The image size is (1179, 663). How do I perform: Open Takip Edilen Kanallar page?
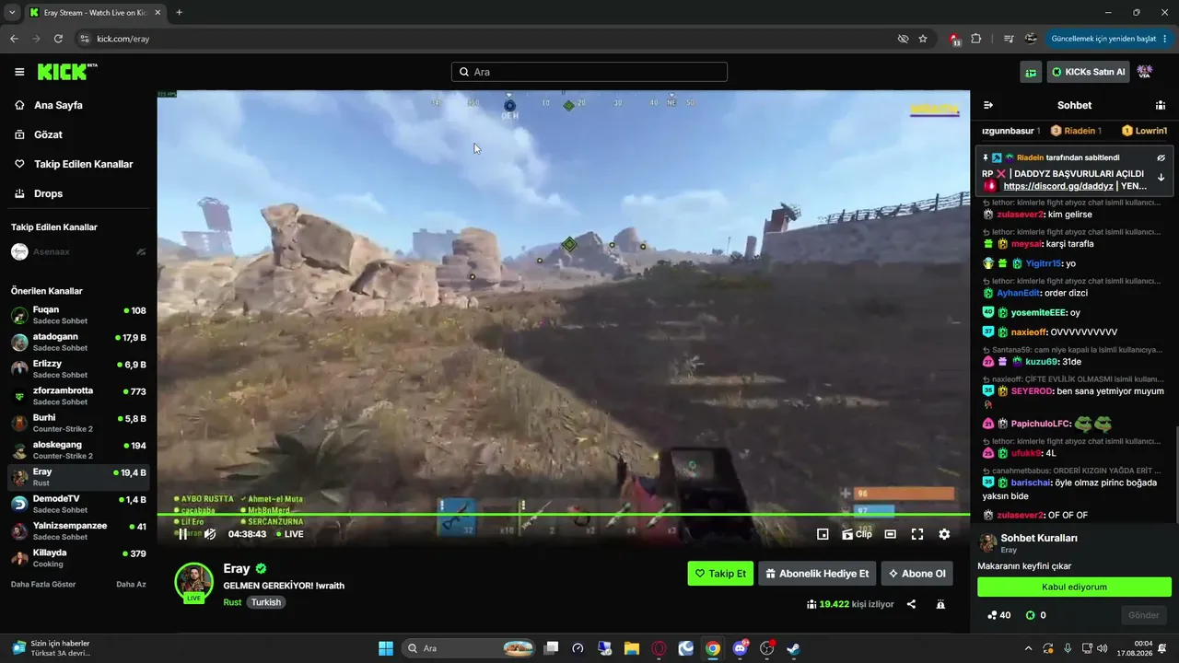[x=83, y=164]
